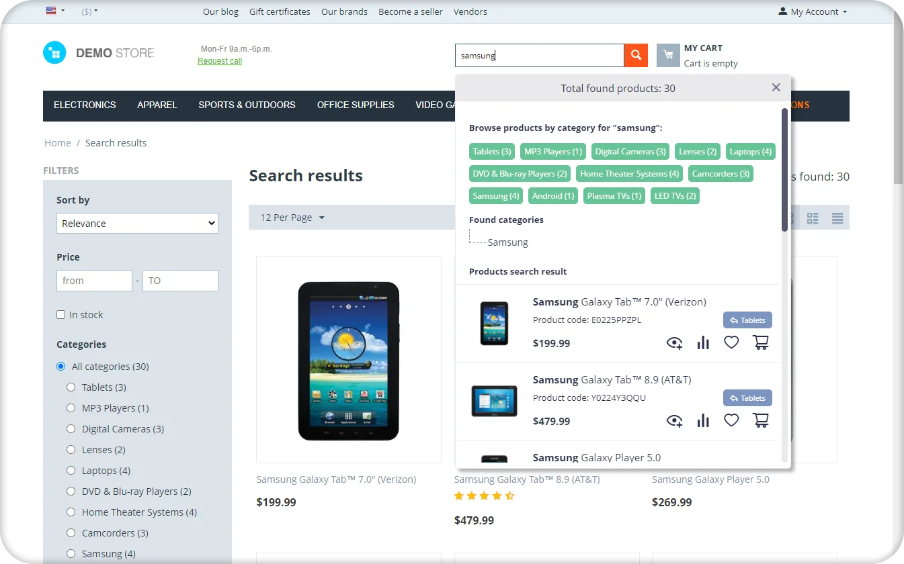
Task: Open the Electronics menu
Action: pos(85,105)
